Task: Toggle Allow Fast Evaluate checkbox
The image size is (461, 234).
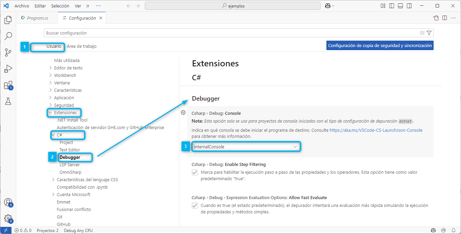Action: point(195,206)
